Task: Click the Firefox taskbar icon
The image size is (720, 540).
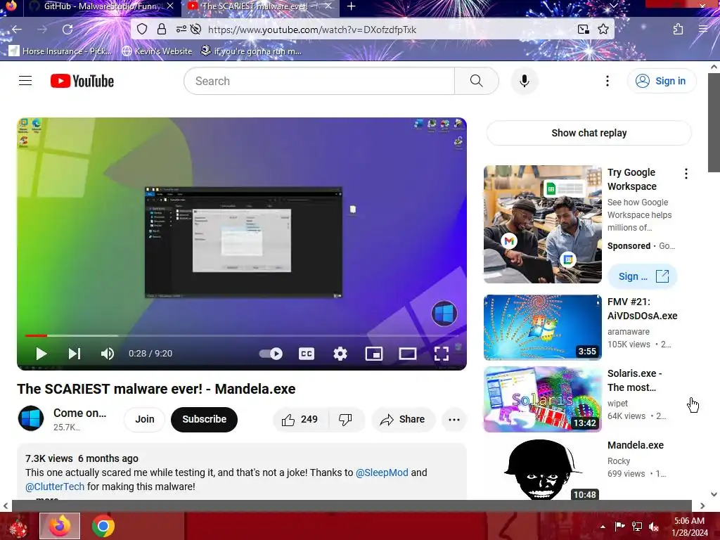Action: click(x=60, y=526)
